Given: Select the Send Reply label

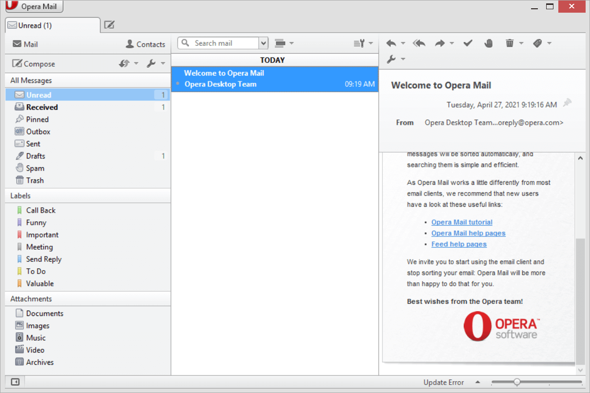Looking at the screenshot, I should [88, 259].
